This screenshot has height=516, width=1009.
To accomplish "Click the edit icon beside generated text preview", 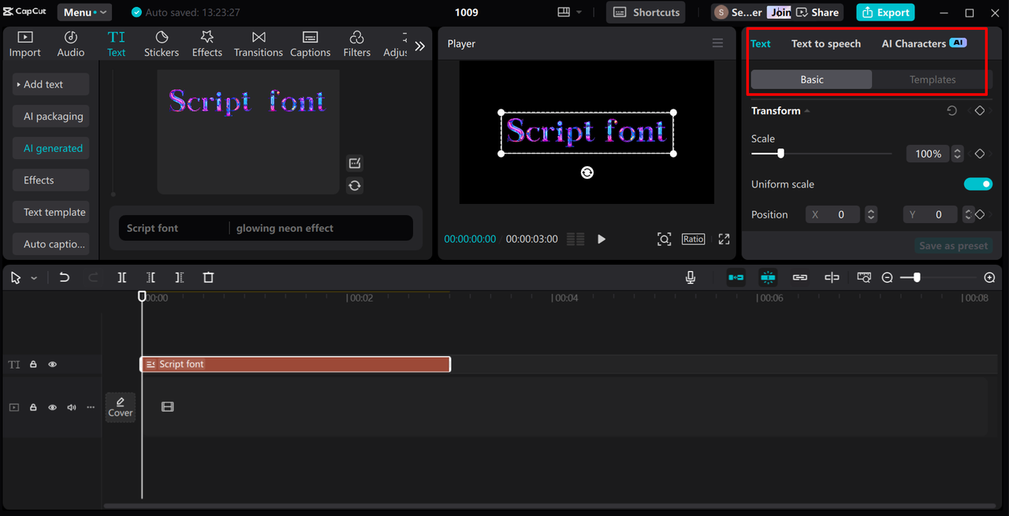I will [x=355, y=163].
